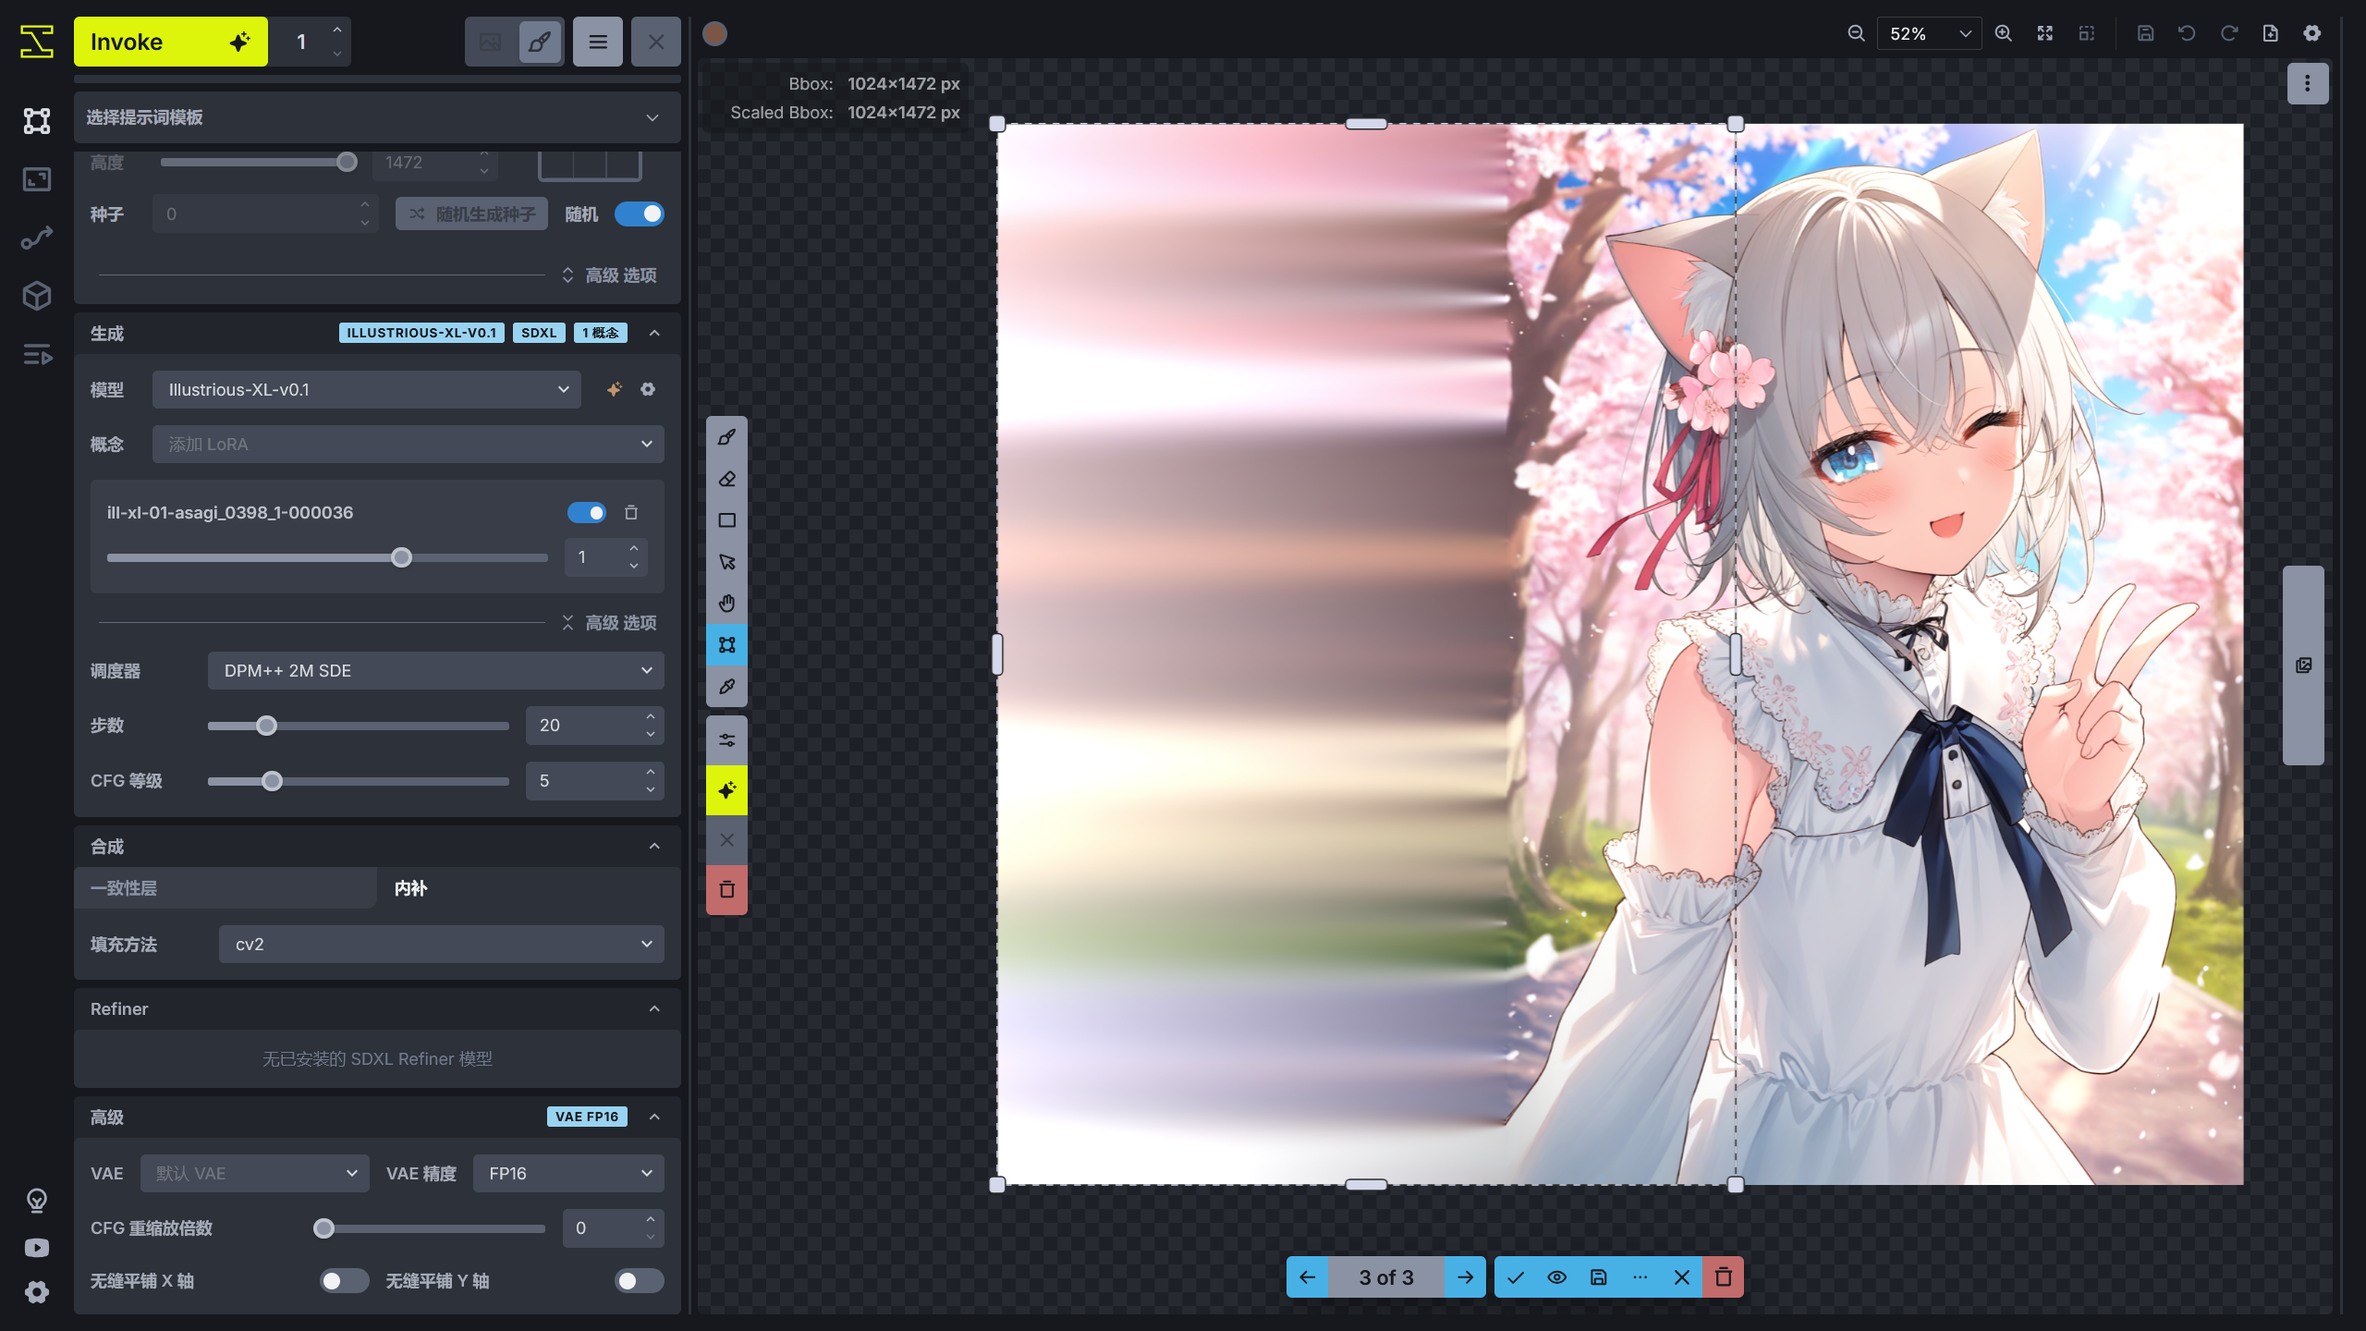Open the 调度器 scheduler dropdown

coord(433,670)
